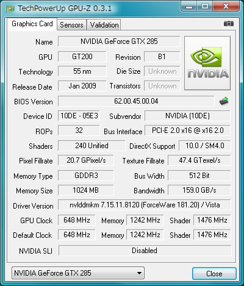This screenshot has height=286, width=244.
Task: Click the Memory Size 1024 MB field
Action: tap(86, 190)
